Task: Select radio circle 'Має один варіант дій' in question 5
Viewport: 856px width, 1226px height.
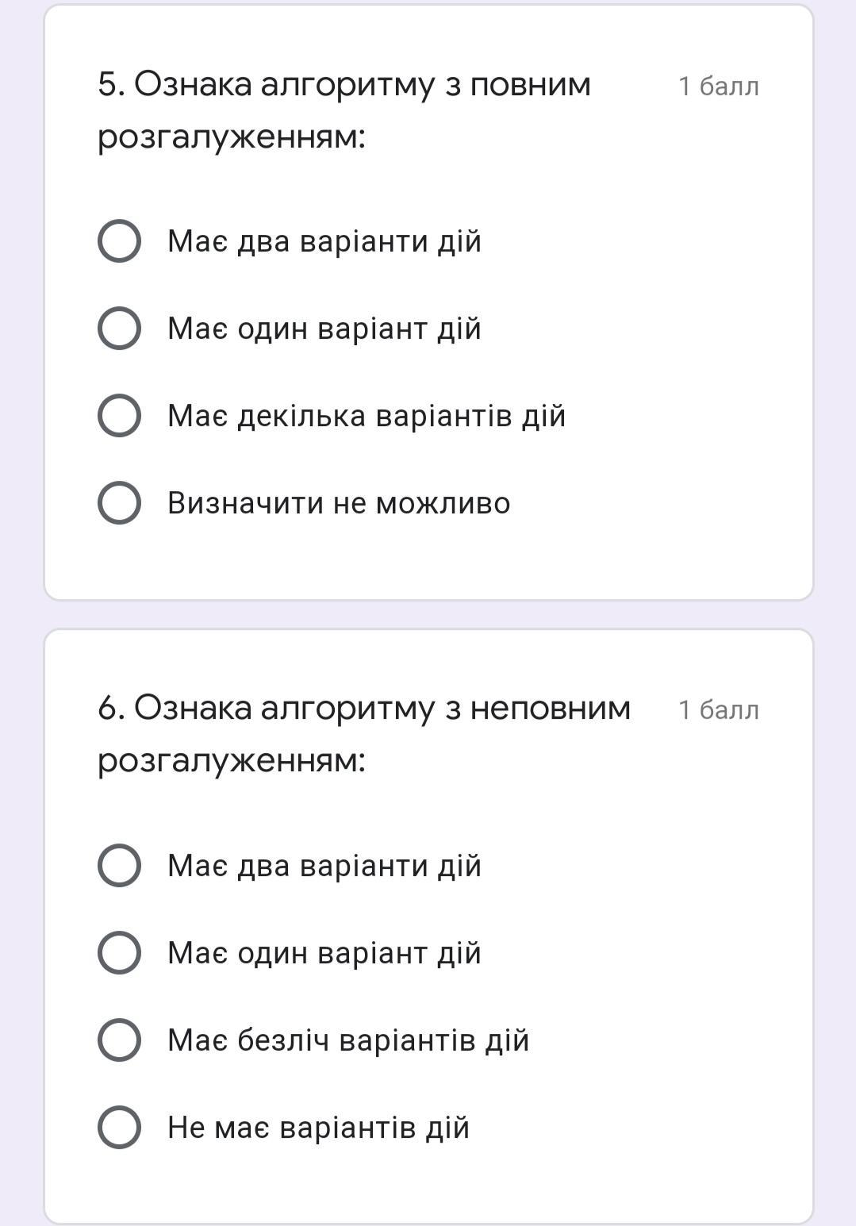Action: tap(119, 328)
